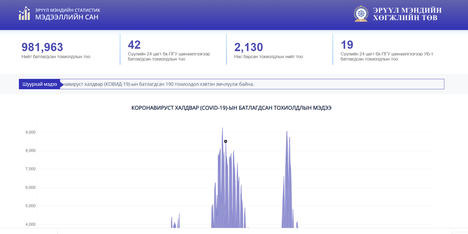Select the 981,963 total confirmed cases figure

42,47
